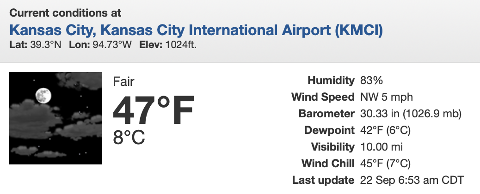Click the elevation reading 1024ft.
480x194 pixels.
pyautogui.click(x=178, y=46)
